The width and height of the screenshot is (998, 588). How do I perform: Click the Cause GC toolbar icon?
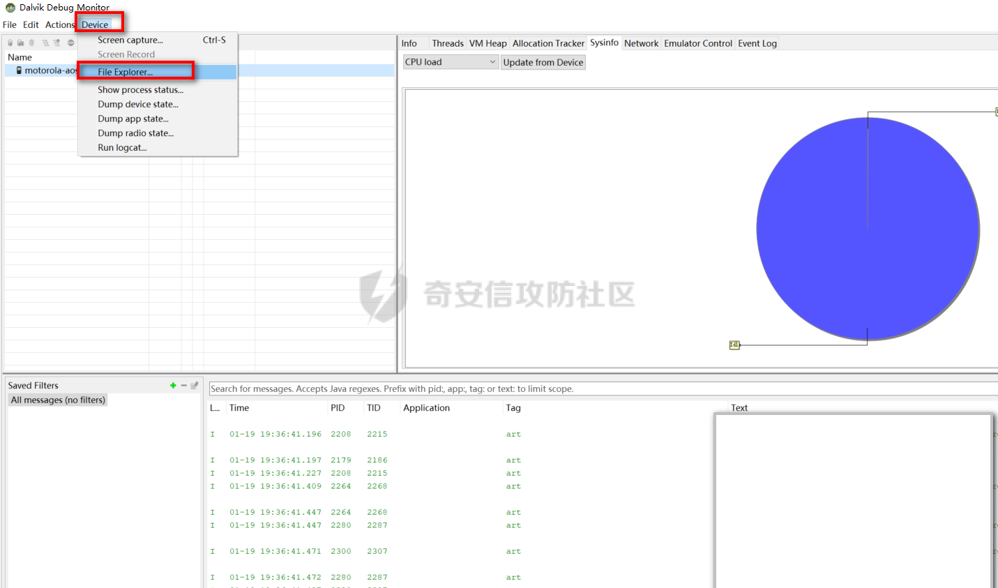pyautogui.click(x=31, y=43)
